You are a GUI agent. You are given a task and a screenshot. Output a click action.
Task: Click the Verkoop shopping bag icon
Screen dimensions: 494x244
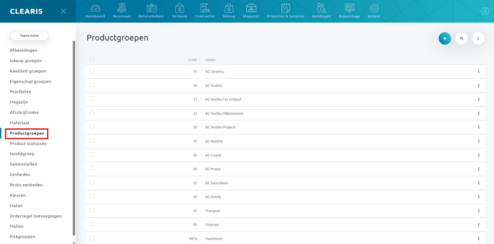(179, 8)
